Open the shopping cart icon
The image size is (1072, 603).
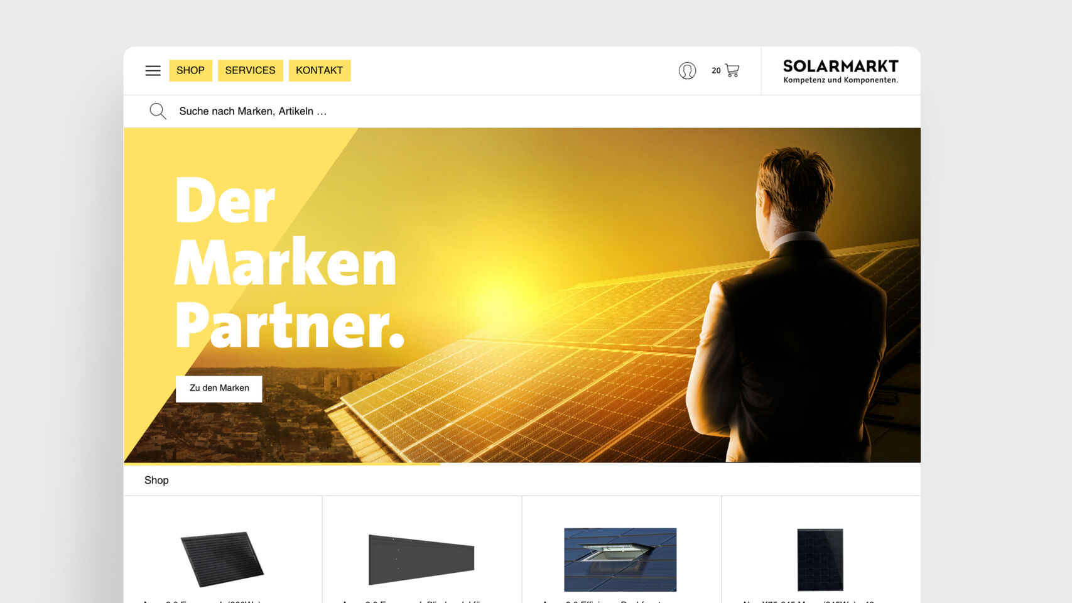click(x=732, y=70)
